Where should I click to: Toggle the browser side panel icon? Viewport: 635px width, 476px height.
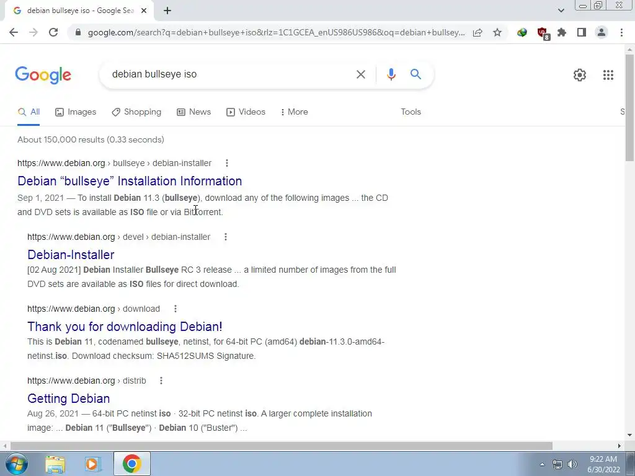(582, 32)
